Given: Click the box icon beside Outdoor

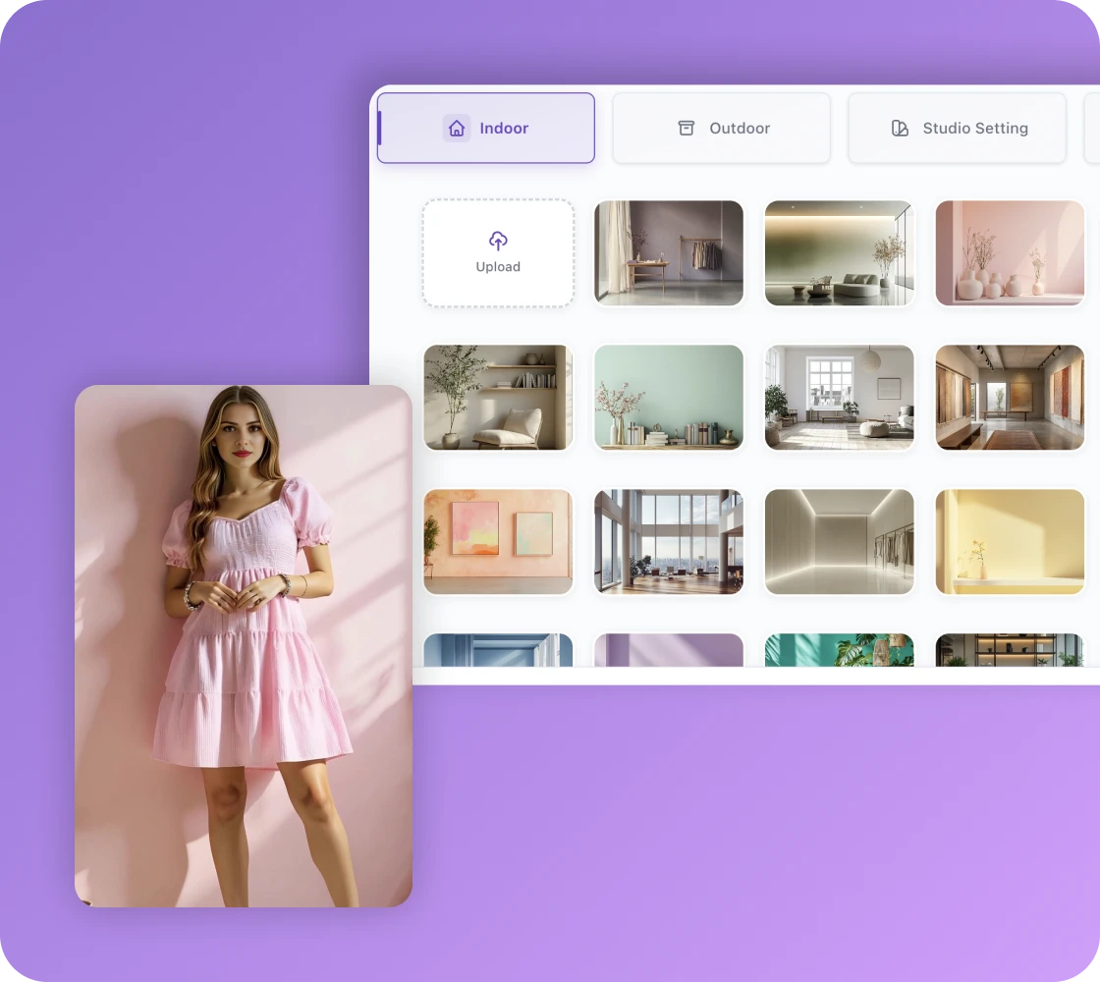Looking at the screenshot, I should (687, 128).
